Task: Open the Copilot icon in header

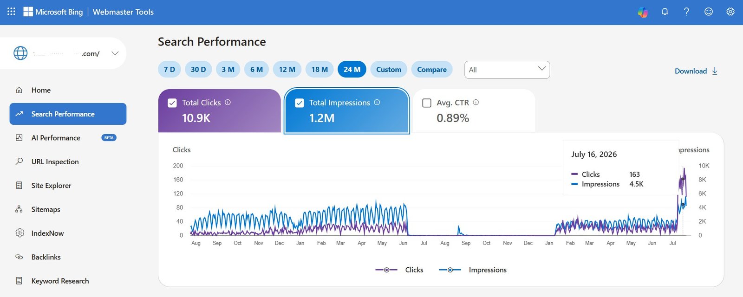Action: tap(643, 12)
